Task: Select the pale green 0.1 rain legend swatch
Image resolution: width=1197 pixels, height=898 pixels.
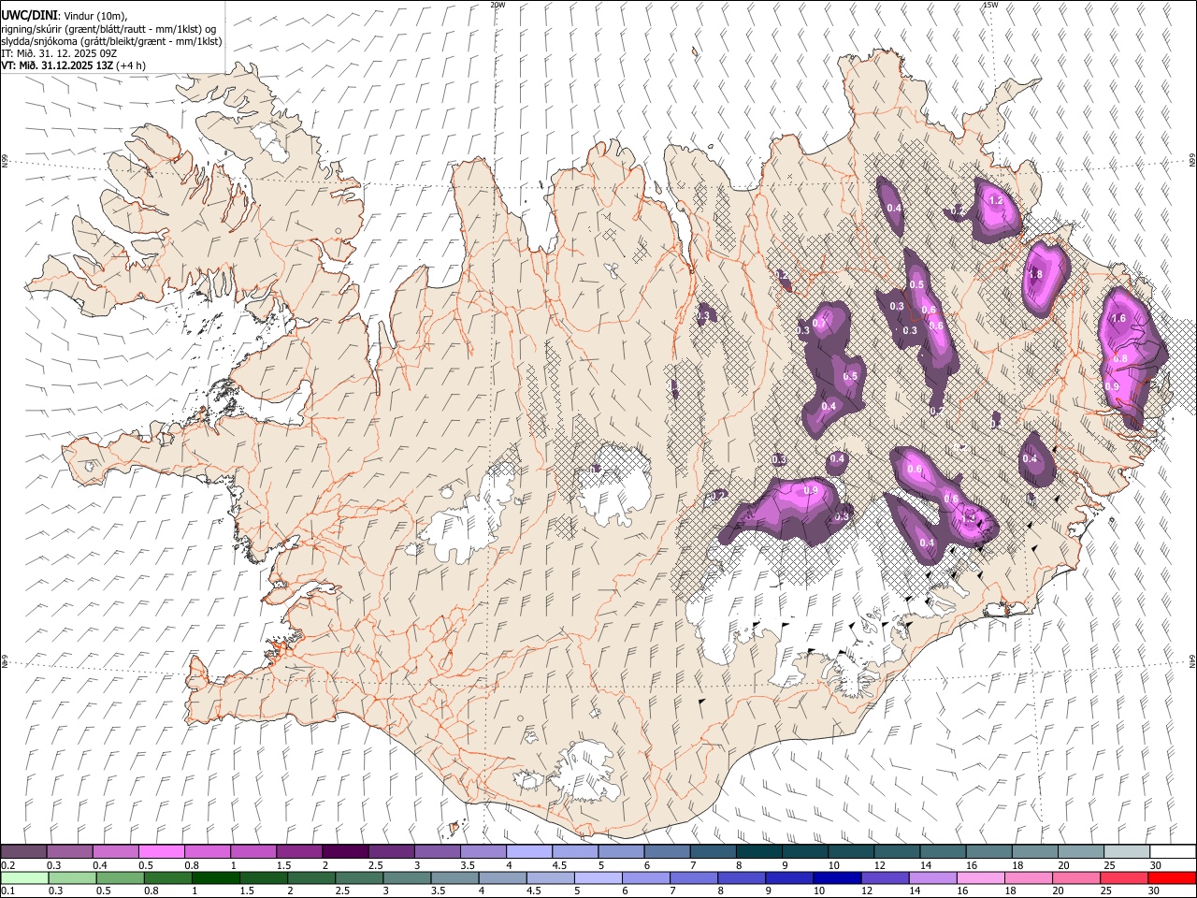Action: click(x=23, y=878)
